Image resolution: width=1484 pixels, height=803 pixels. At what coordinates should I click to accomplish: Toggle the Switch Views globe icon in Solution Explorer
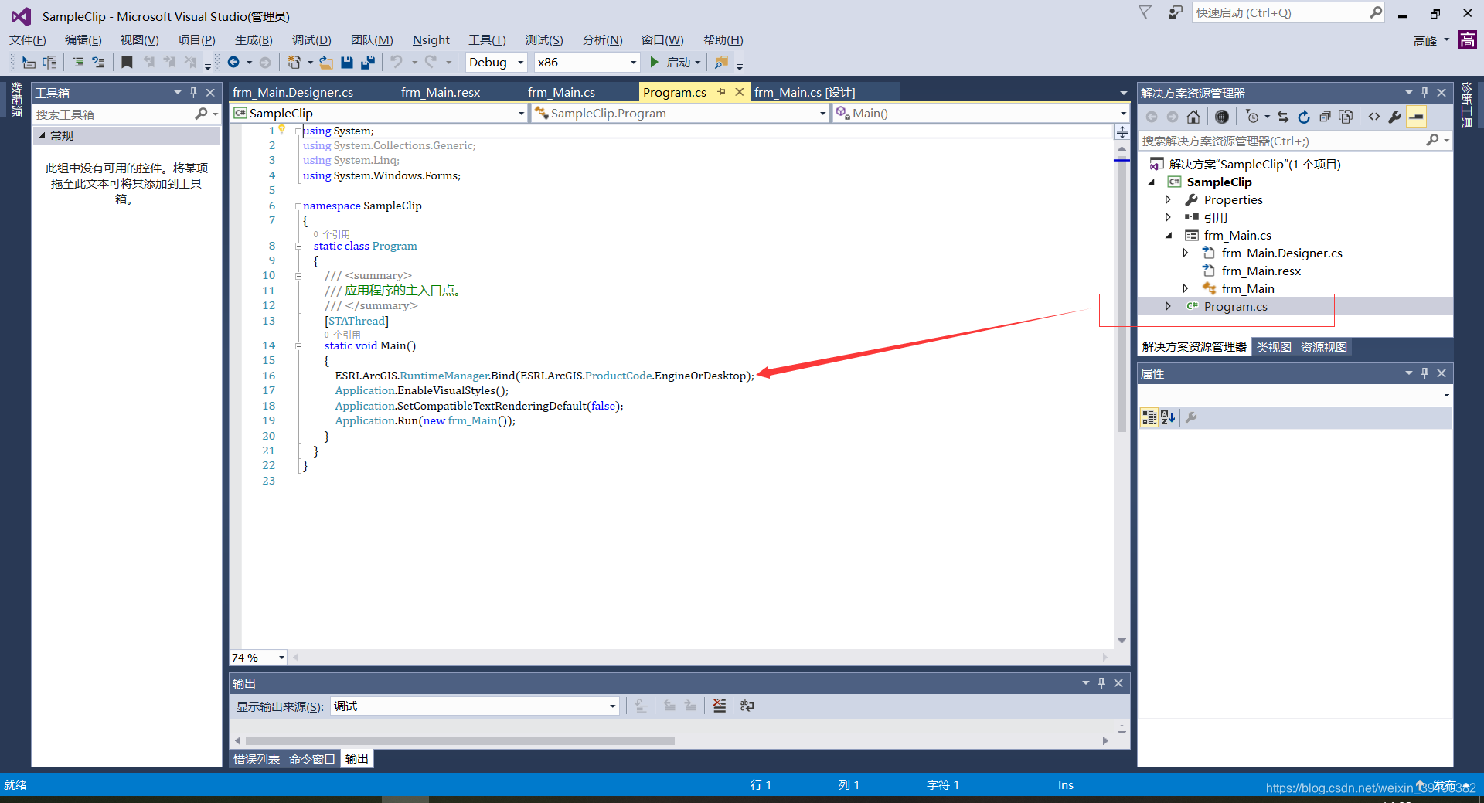point(1221,117)
